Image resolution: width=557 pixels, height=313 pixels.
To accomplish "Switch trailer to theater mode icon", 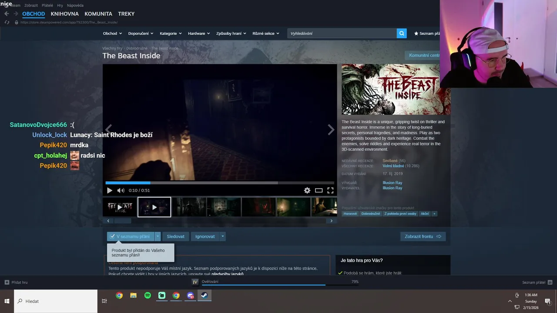I will pos(319,190).
